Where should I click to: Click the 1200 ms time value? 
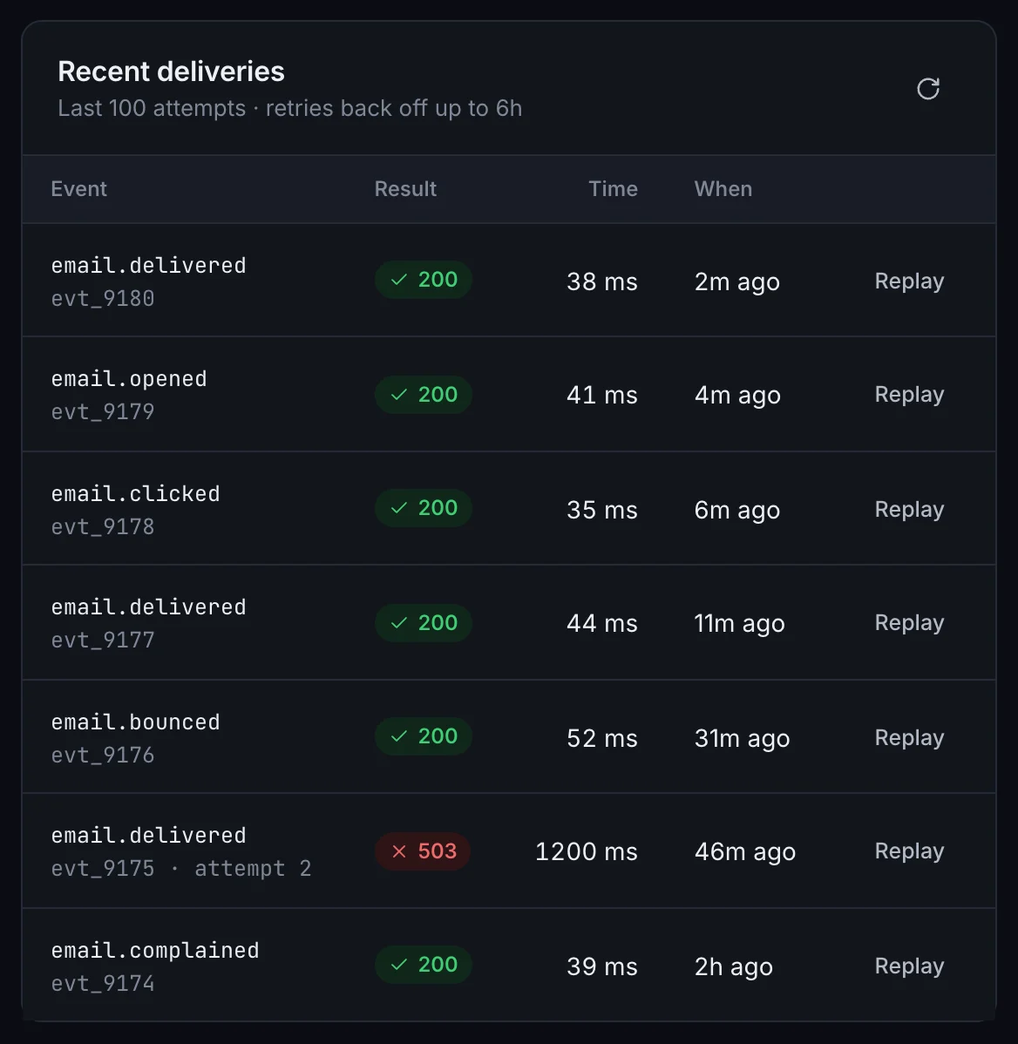[x=587, y=851]
